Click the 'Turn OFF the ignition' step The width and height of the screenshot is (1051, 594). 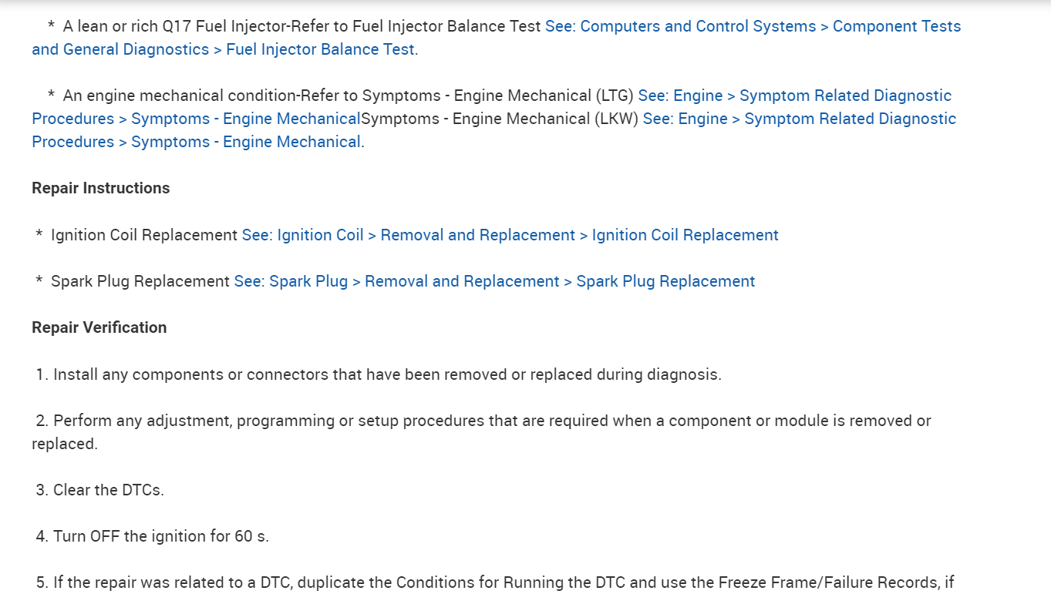click(x=160, y=536)
